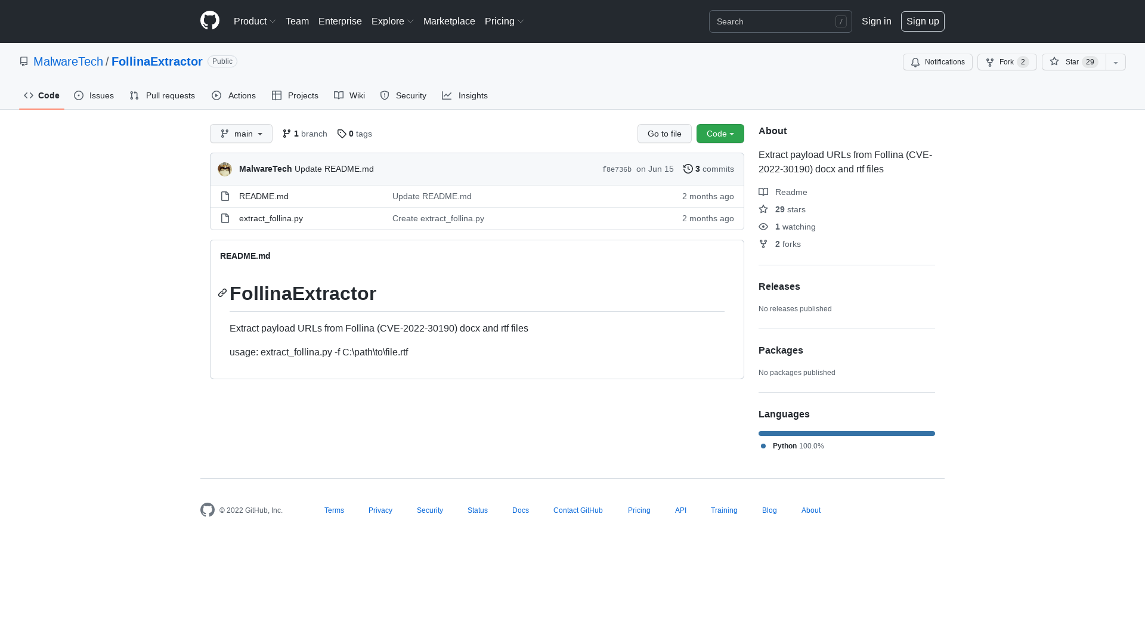The width and height of the screenshot is (1145, 644).
Task: Click the branch icon beside 1 branch
Action: (287, 134)
